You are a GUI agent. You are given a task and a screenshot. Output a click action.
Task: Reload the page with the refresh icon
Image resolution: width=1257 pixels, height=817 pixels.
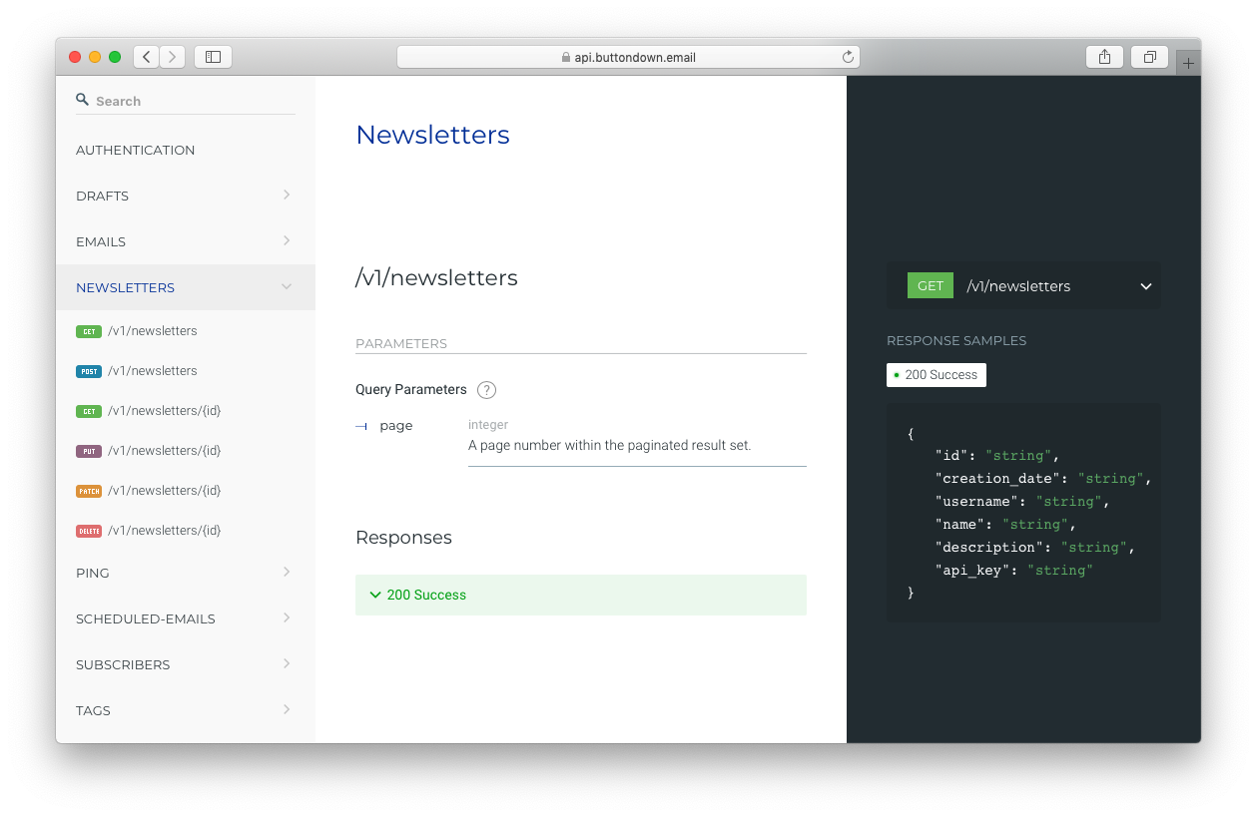tap(848, 57)
